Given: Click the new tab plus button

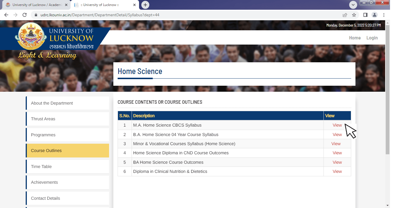Looking at the screenshot, I should [x=145, y=5].
